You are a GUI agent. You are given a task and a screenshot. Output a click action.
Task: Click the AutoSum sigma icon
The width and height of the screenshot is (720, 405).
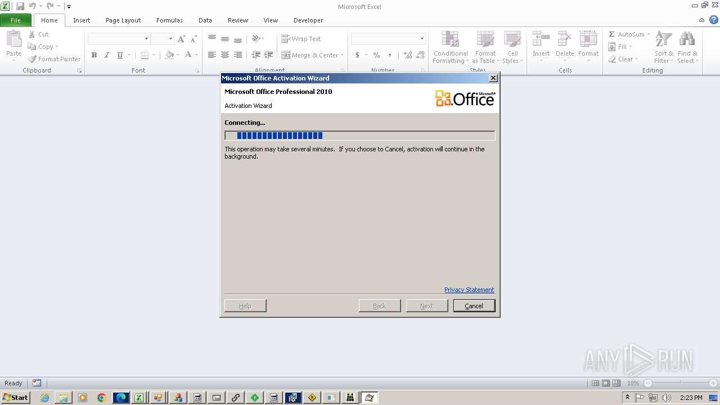coord(612,34)
